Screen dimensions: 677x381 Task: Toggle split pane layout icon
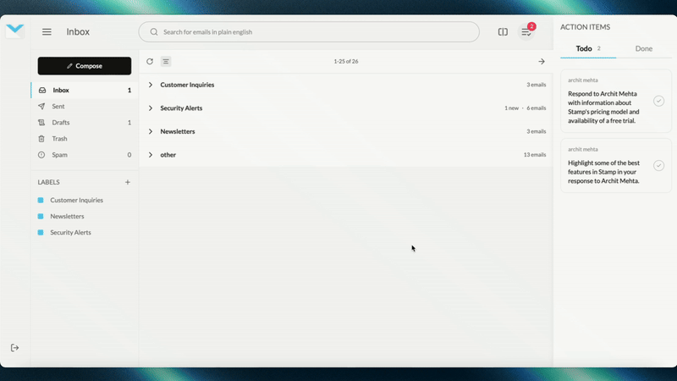click(x=503, y=32)
